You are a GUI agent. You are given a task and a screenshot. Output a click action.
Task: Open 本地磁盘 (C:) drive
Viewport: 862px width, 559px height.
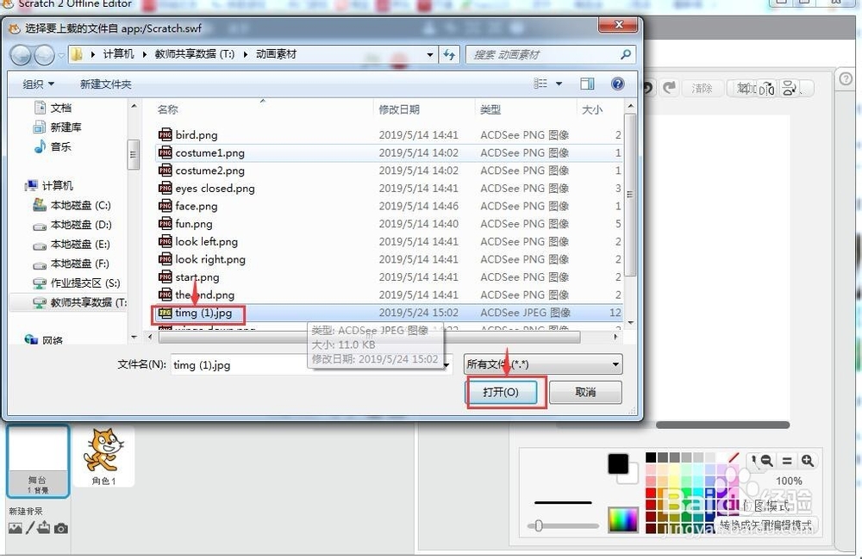72,205
